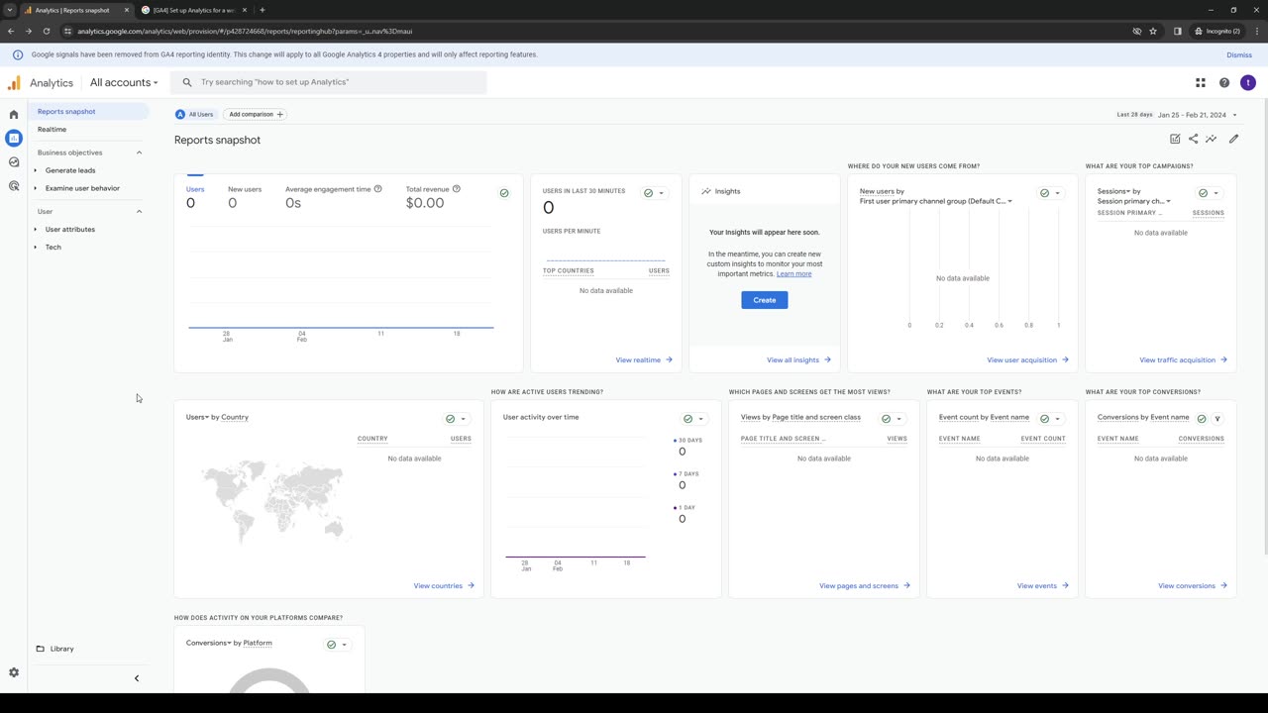Image resolution: width=1268 pixels, height=713 pixels.
Task: Open status check on User activity over time card
Action: 693,419
